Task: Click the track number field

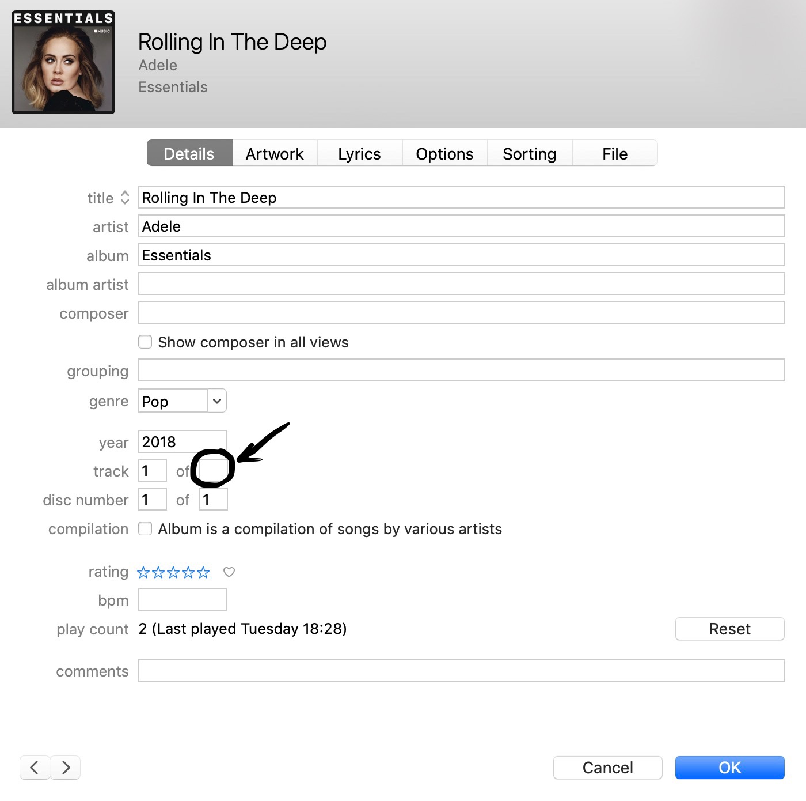Action: (153, 470)
